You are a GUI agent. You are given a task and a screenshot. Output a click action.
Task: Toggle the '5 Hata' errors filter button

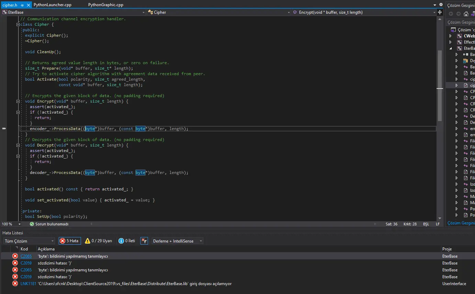click(x=69, y=241)
